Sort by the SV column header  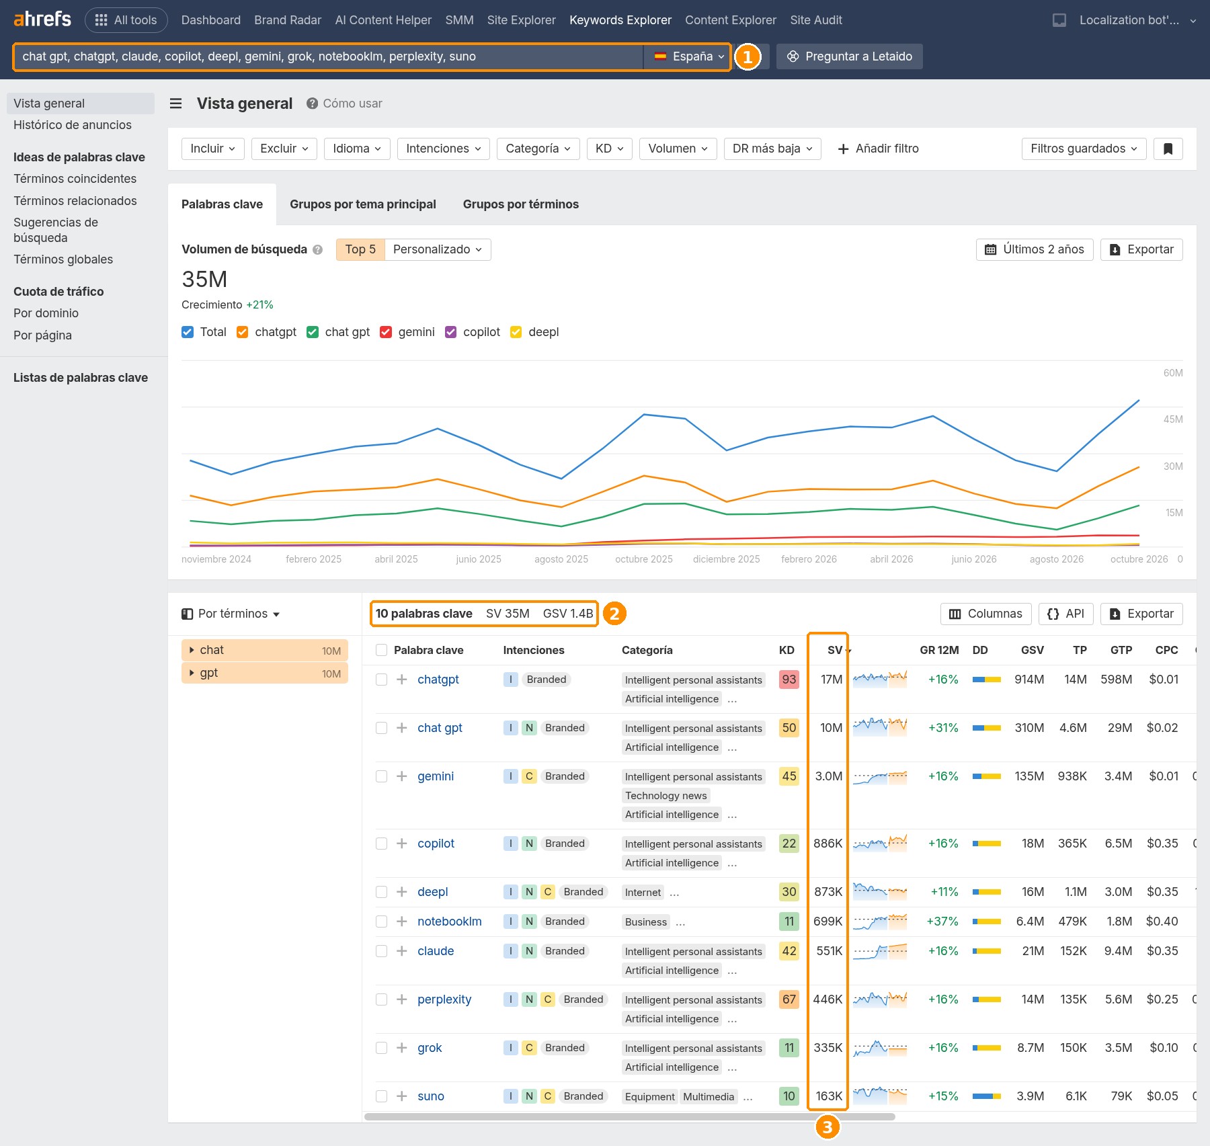835,650
